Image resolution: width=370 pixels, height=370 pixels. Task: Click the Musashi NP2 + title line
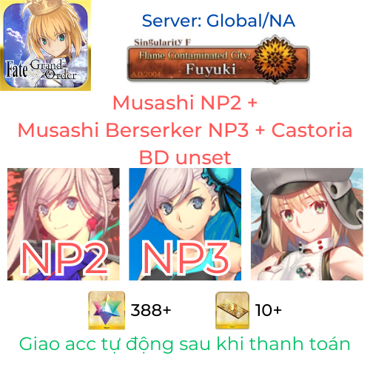[x=185, y=103]
